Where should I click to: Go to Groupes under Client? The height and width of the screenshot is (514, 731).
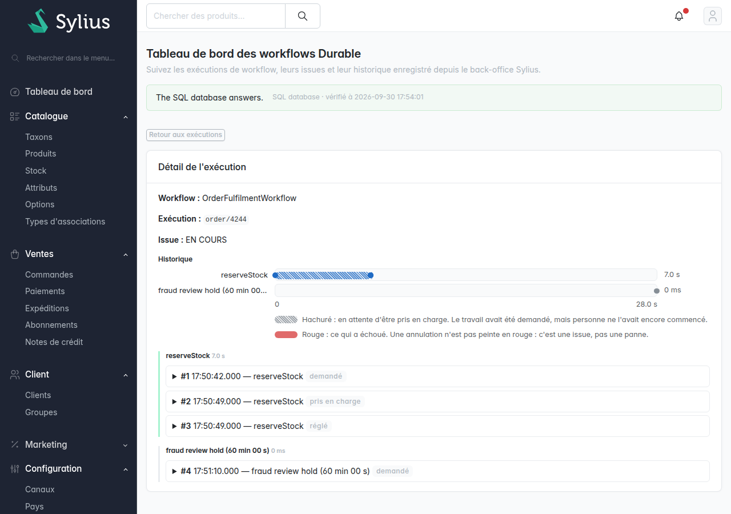(x=41, y=412)
